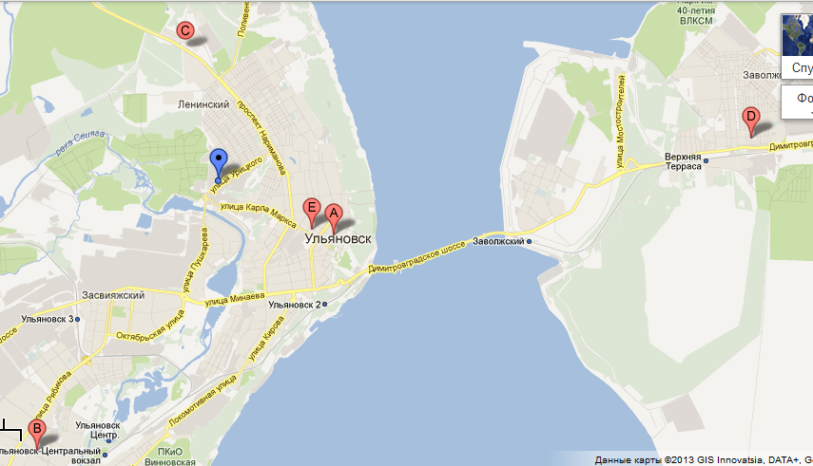Click red map marker E
Image resolution: width=813 pixels, height=466 pixels.
pyautogui.click(x=312, y=213)
